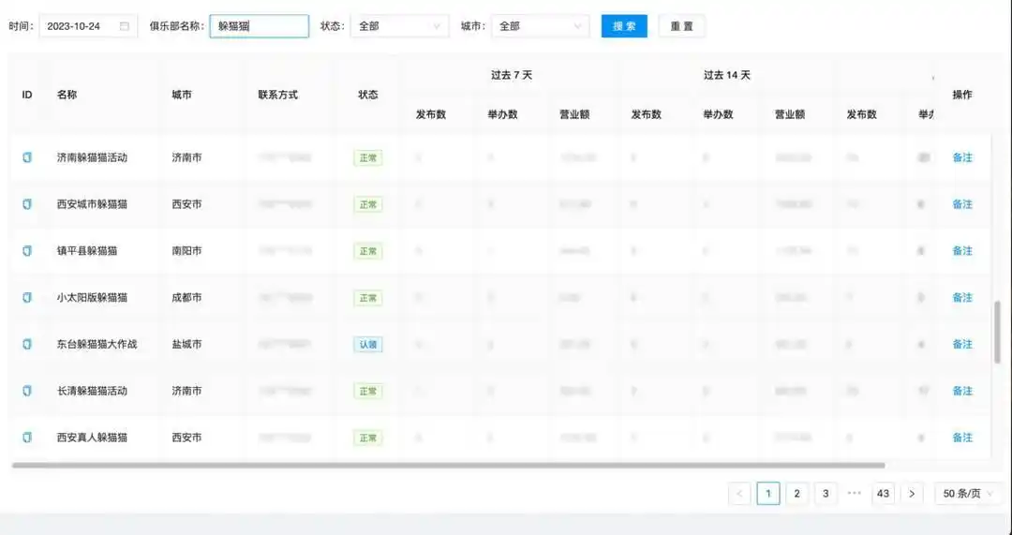Click the next page arrow

pos(913,494)
